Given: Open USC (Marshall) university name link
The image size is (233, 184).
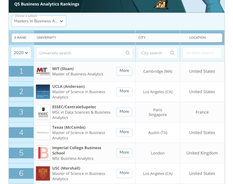Looking at the screenshot, I should tap(66, 168).
